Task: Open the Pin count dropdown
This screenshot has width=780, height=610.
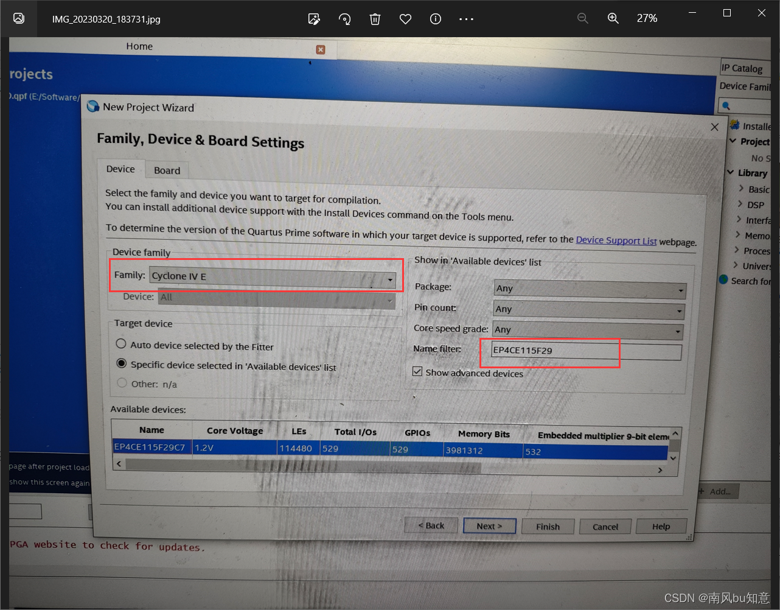Action: tap(589, 310)
